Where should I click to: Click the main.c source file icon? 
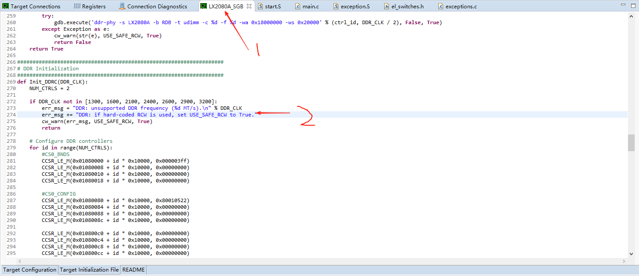(x=299, y=6)
